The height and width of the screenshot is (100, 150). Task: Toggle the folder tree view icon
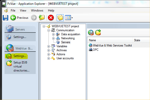click(x=60, y=18)
